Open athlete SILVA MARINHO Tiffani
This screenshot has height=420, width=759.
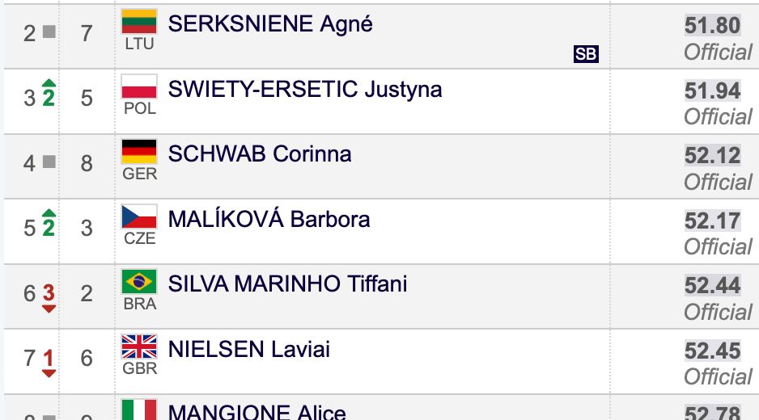(x=287, y=284)
